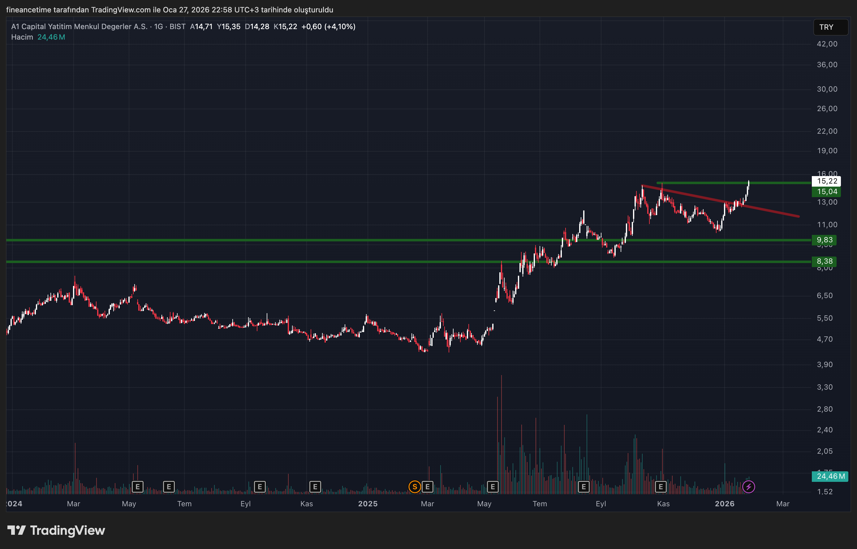Click the orange S stock split marker

[x=415, y=486]
